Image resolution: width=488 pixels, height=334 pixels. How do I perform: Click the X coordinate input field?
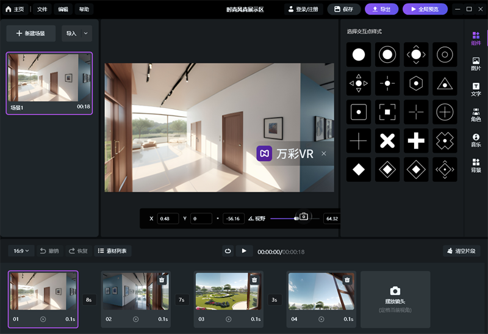[168, 219]
